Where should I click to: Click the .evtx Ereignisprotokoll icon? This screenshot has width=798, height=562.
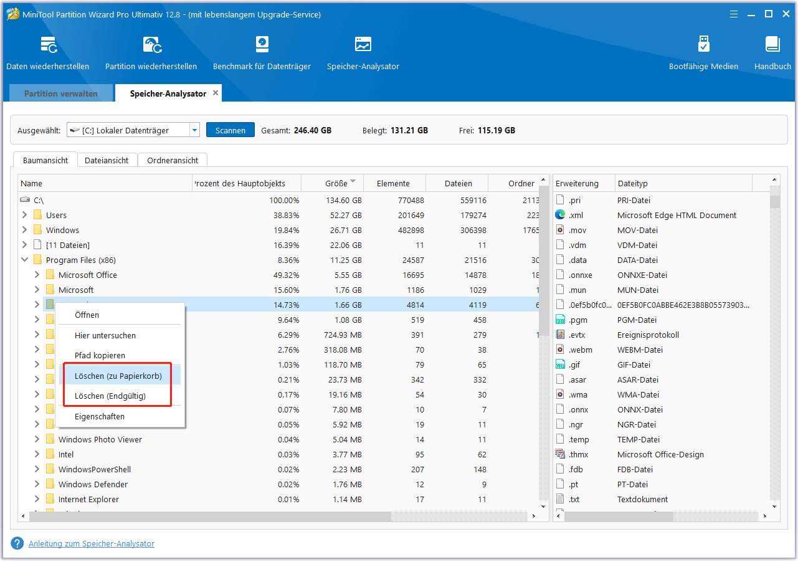click(x=560, y=335)
